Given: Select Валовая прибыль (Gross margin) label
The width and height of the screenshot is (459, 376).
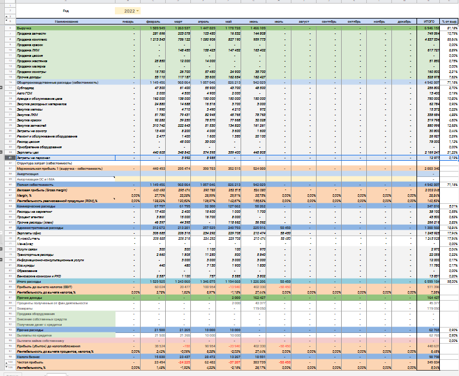Looking at the screenshot, I should [66, 190].
